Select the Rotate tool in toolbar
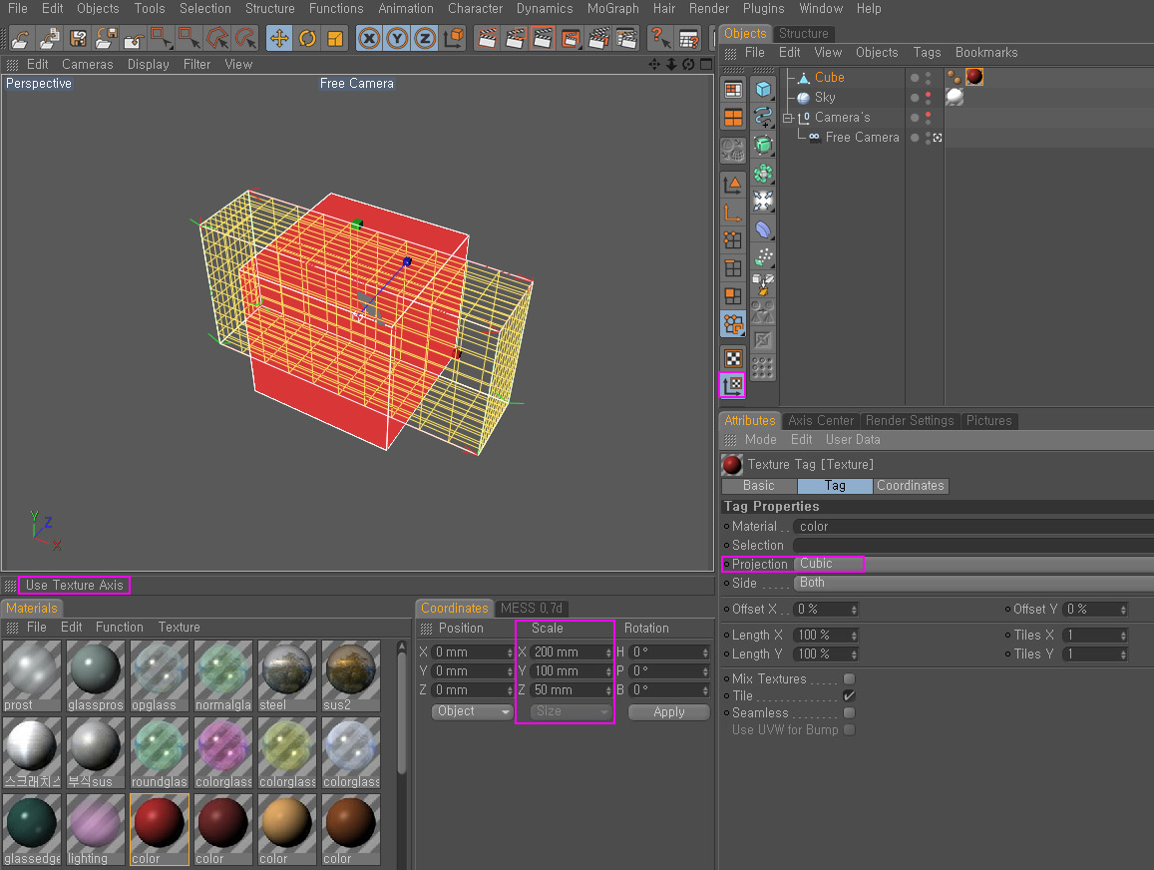 tap(307, 39)
